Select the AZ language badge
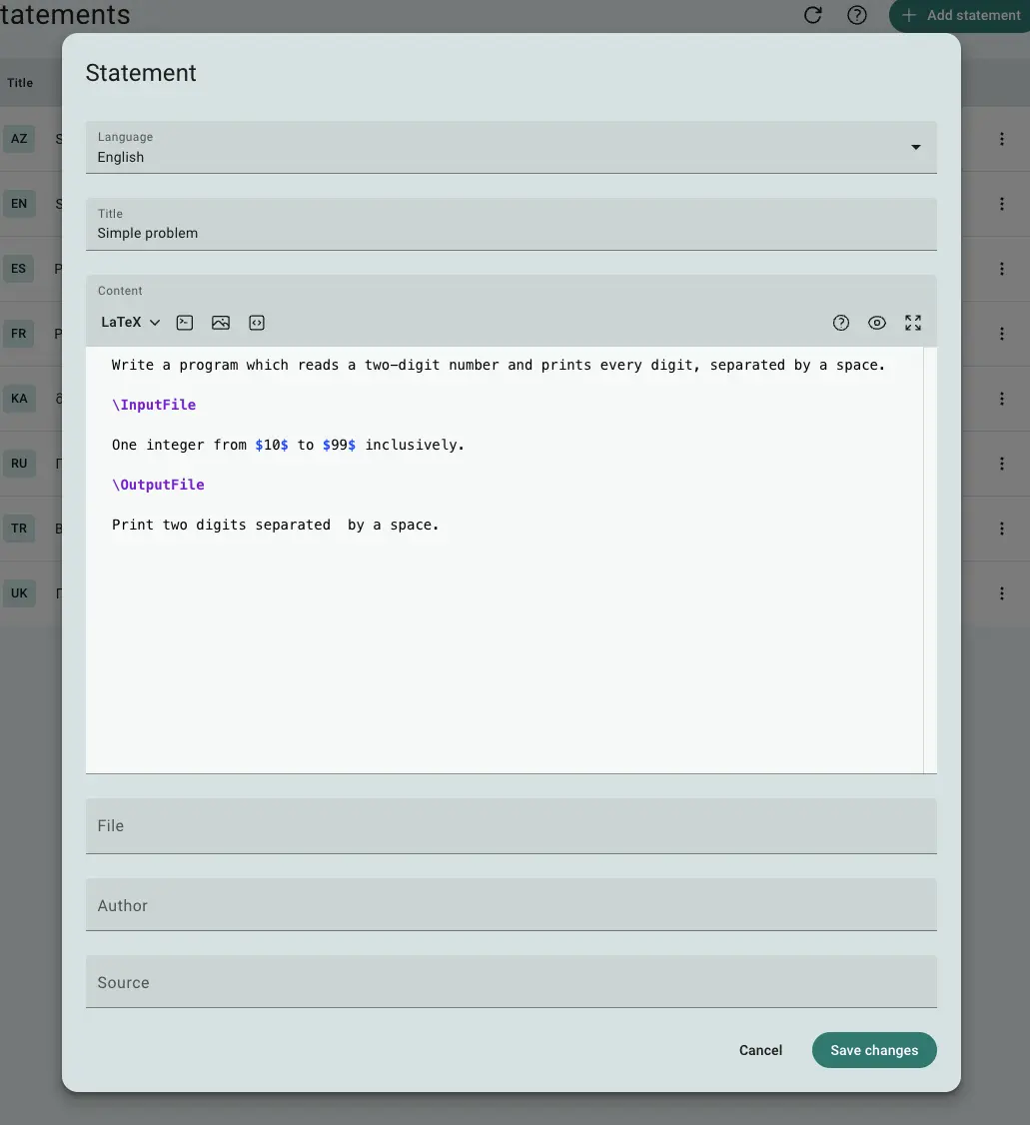Viewport: 1030px width, 1125px height. (x=19, y=138)
